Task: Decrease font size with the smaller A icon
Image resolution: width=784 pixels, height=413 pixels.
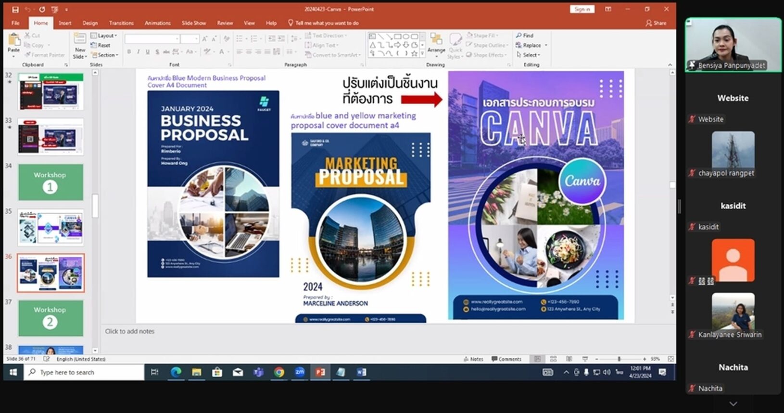Action: coord(214,38)
